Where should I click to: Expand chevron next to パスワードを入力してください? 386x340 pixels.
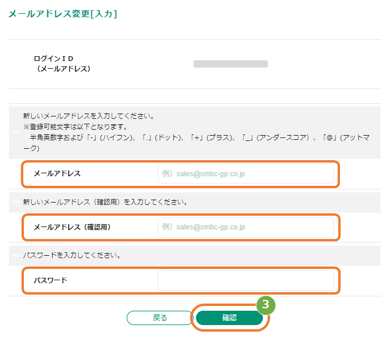coord(16,256)
